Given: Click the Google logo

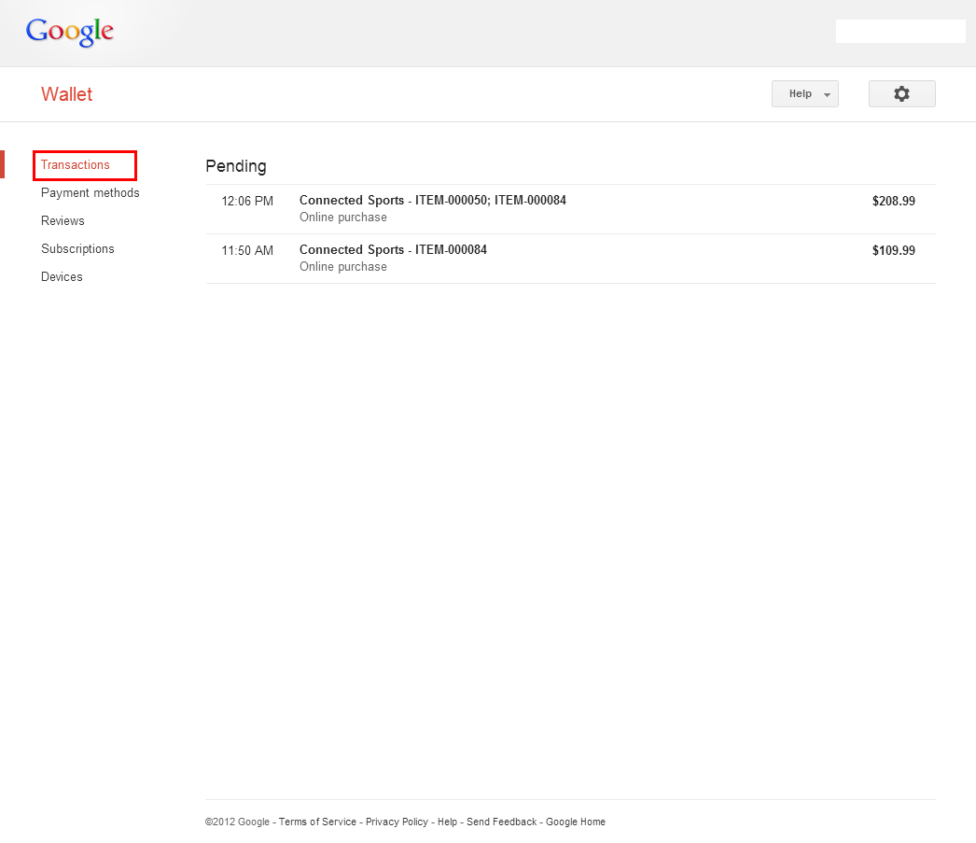Looking at the screenshot, I should coord(70,32).
